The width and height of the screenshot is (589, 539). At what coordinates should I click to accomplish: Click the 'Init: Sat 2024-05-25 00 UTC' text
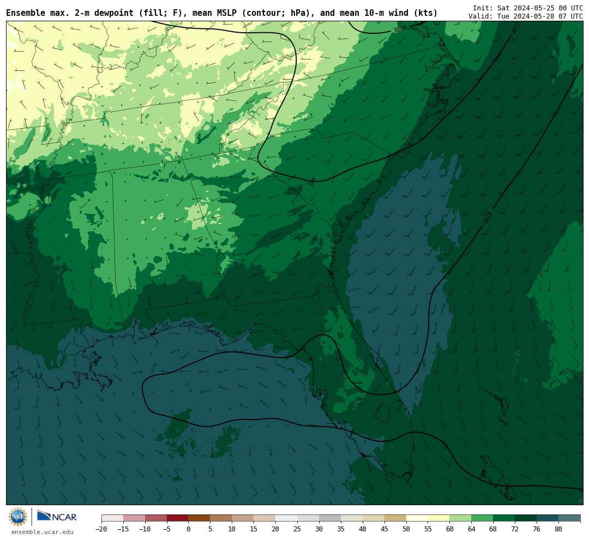(528, 8)
